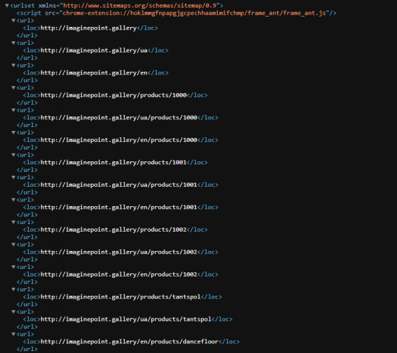The height and width of the screenshot is (353, 397).
Task: Click loc text imaginepoint.gallery/en/products/1000
Action: (x=119, y=140)
